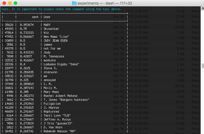
Task: Click the sent score 0.3625
Action: point(25,68)
